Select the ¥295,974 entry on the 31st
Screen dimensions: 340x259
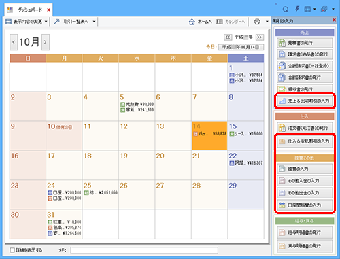[x=65, y=228]
